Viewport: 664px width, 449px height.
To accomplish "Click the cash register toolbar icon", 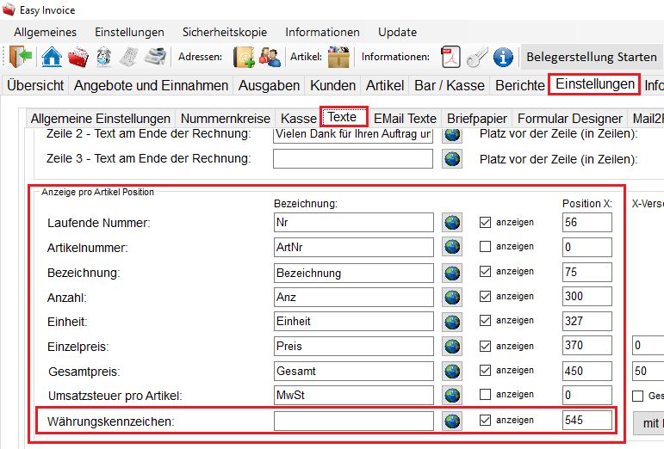I will point(155,58).
